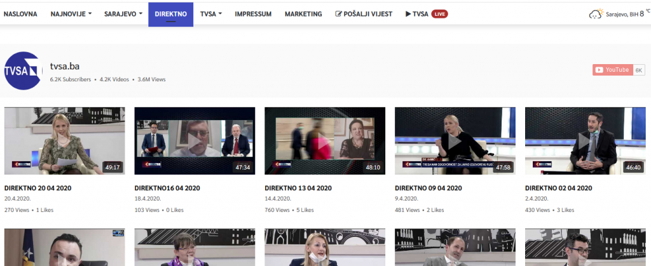Viewport: 651px width, 266px height.
Task: Open the tvsa.ba channel name link
Action: (x=64, y=66)
